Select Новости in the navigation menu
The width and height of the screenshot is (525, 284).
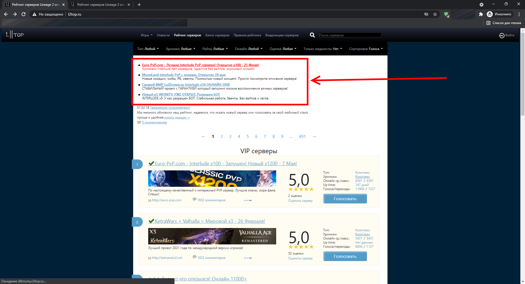(163, 35)
